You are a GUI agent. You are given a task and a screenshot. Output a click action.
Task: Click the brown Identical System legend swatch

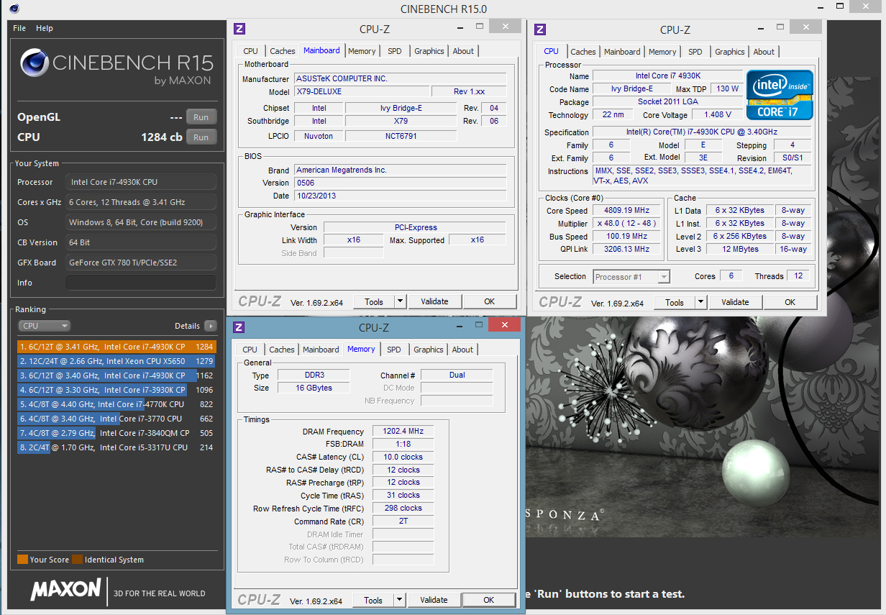click(x=77, y=560)
